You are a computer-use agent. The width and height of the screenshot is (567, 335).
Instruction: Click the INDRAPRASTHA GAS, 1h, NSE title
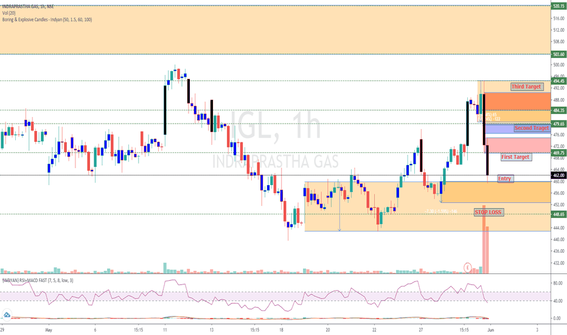28,7
